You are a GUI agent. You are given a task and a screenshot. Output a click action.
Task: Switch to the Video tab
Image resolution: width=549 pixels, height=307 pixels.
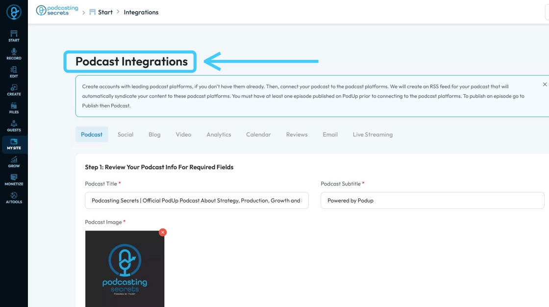coord(183,134)
